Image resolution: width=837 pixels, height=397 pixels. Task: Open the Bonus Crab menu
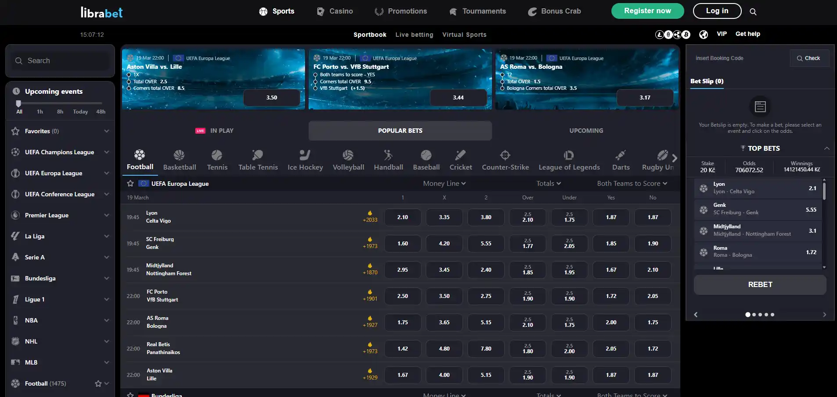554,11
